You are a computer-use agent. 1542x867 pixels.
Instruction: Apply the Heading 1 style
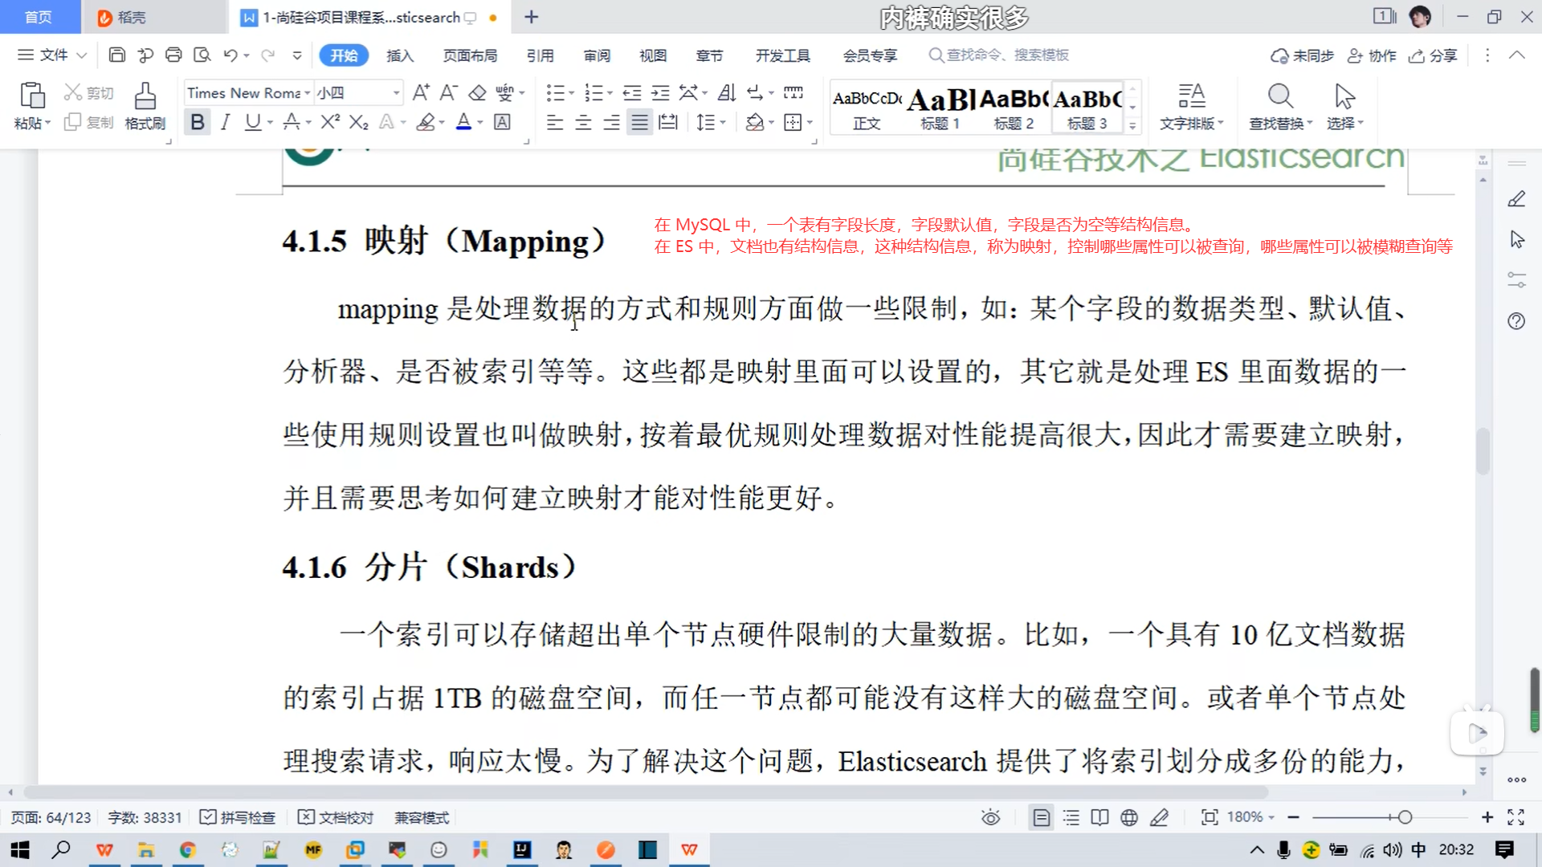(940, 108)
